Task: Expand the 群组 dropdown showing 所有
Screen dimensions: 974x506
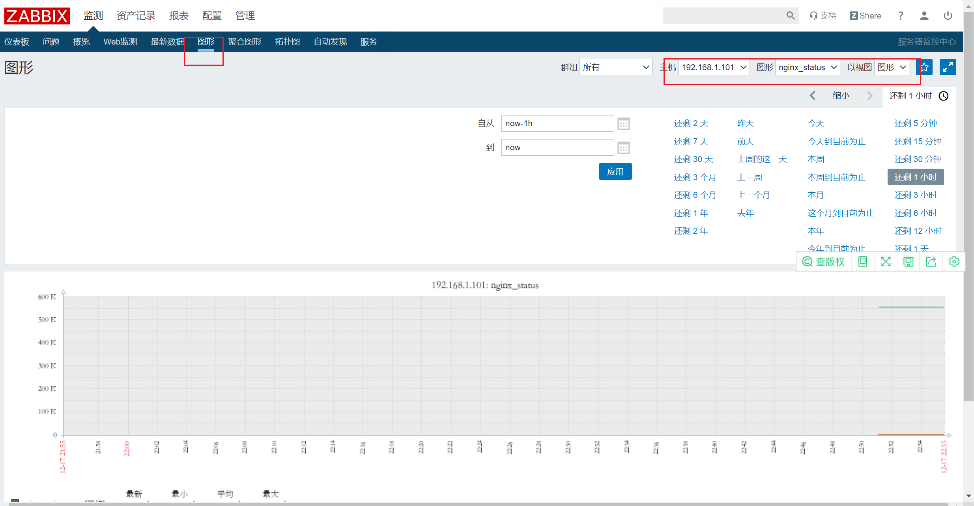Action: [x=615, y=67]
